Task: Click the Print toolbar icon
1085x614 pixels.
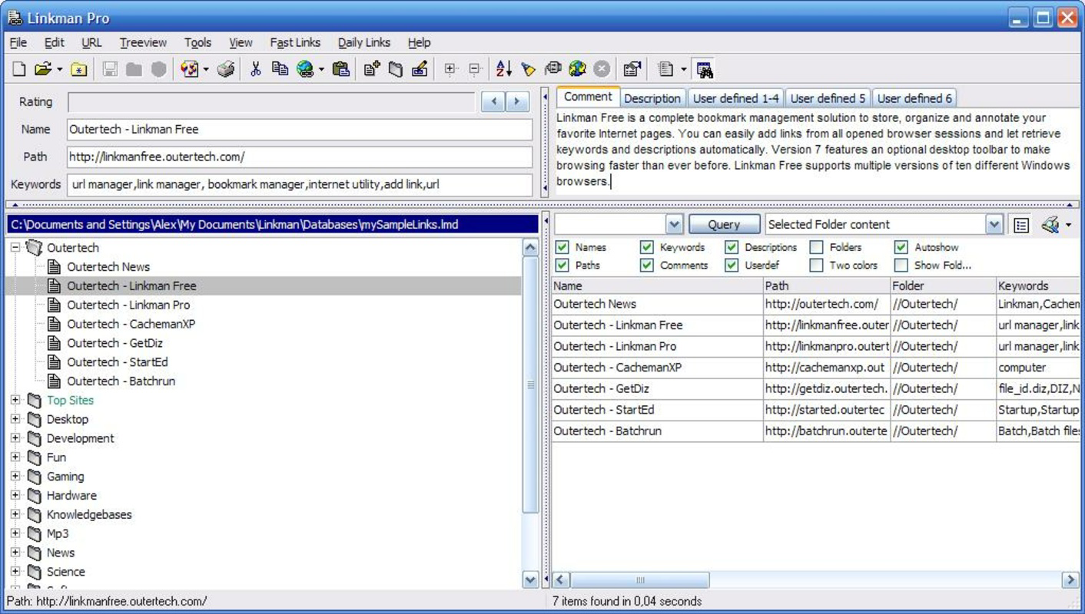Action: [225, 69]
